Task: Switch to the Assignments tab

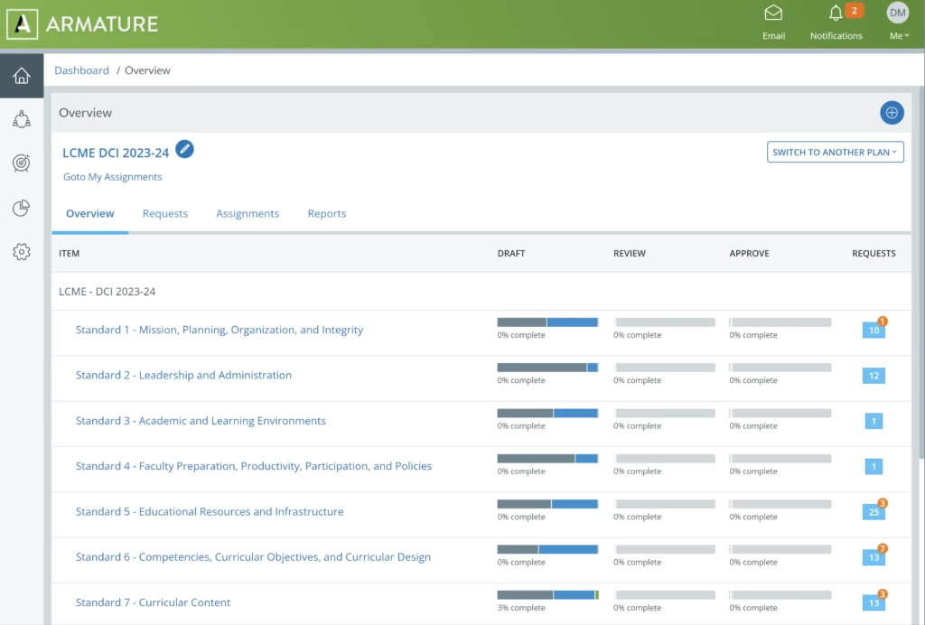Action: point(248,213)
